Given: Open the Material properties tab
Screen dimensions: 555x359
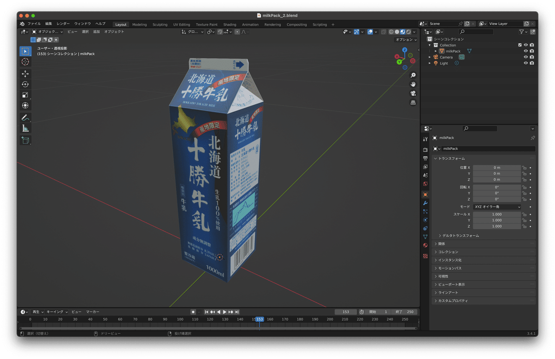Looking at the screenshot, I should (425, 245).
